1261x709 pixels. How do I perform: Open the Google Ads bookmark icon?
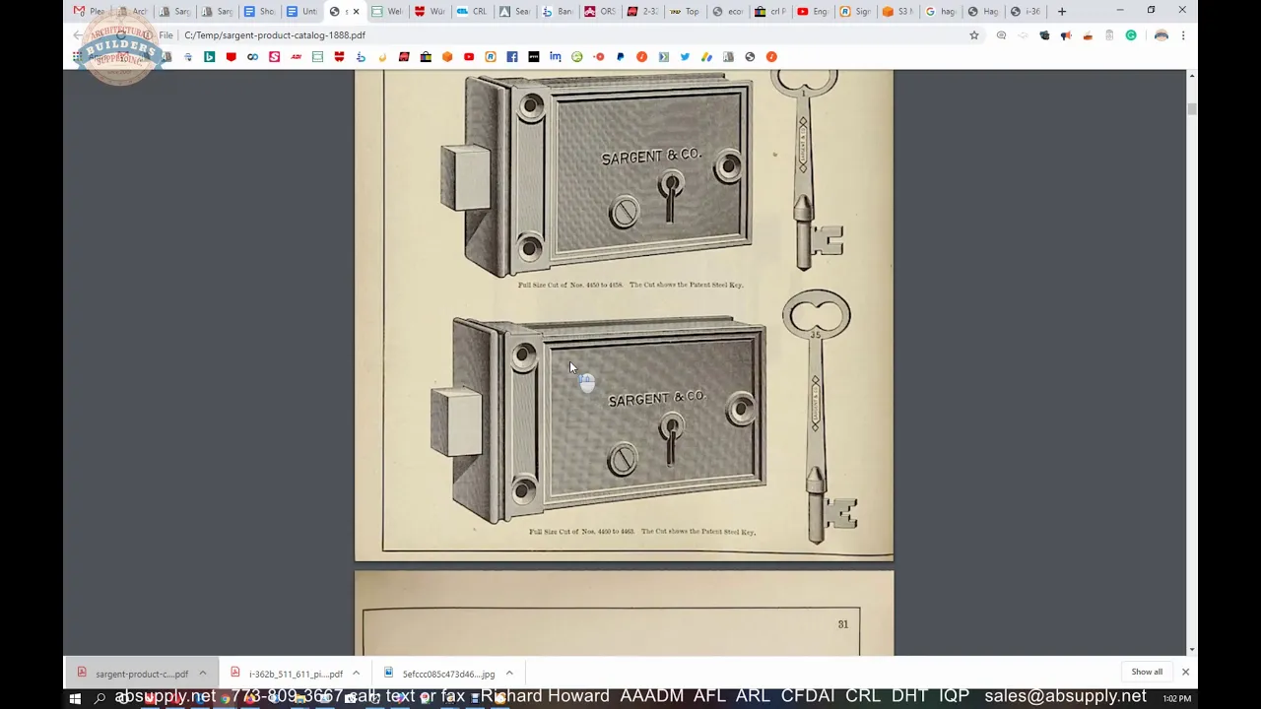pos(706,57)
